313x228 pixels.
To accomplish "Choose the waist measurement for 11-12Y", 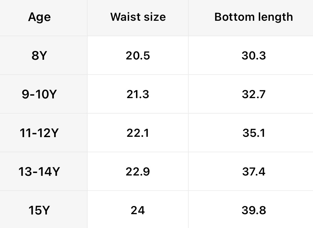I will click(x=138, y=133).
